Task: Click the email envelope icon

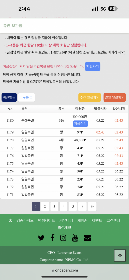Action: [87, 238]
